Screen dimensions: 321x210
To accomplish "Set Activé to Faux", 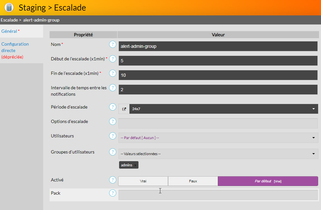I will pos(193,181).
